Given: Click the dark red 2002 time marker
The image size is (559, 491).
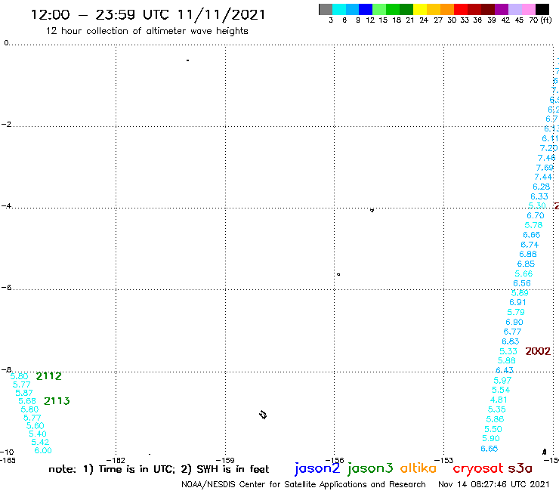Looking at the screenshot, I should coord(538,351).
